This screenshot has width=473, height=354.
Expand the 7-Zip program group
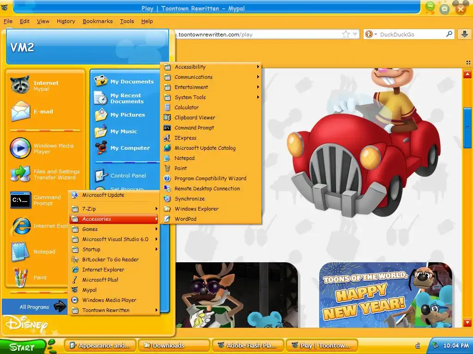pyautogui.click(x=114, y=209)
